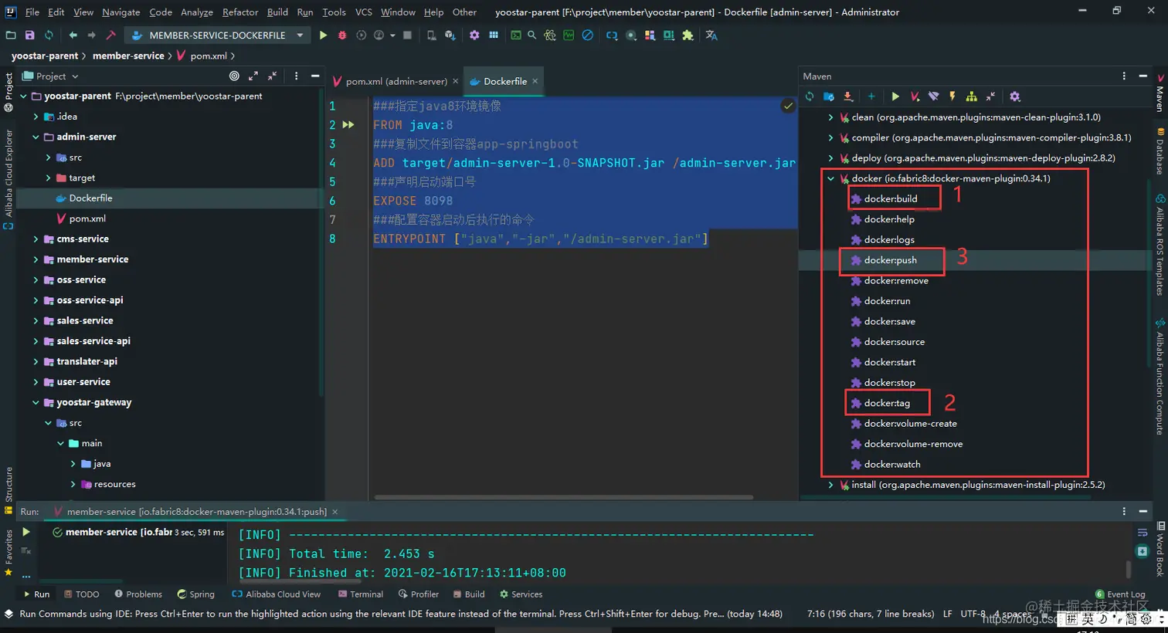Screen dimensions: 1168x633
Task: Click the Build project hammer icon
Action: pyautogui.click(x=110, y=35)
